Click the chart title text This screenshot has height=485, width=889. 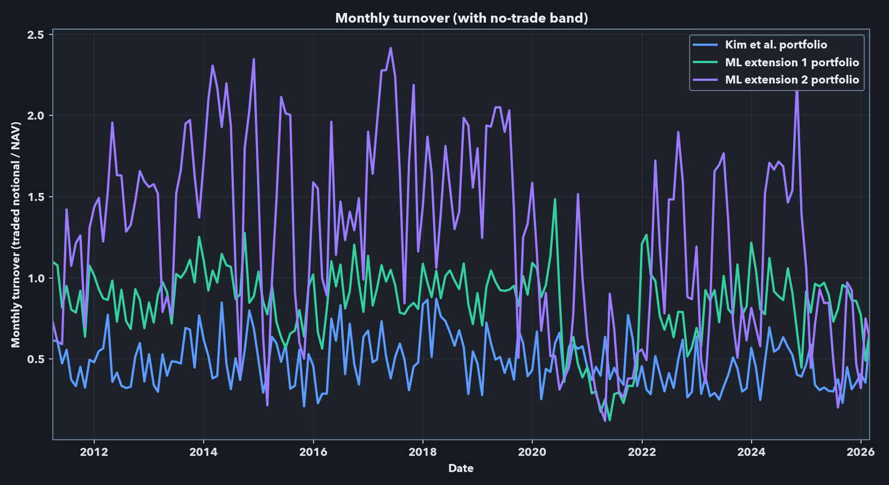click(x=462, y=18)
